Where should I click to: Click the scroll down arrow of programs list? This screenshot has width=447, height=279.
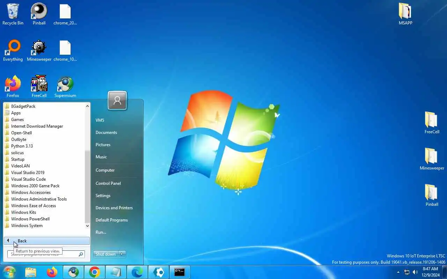click(x=88, y=226)
